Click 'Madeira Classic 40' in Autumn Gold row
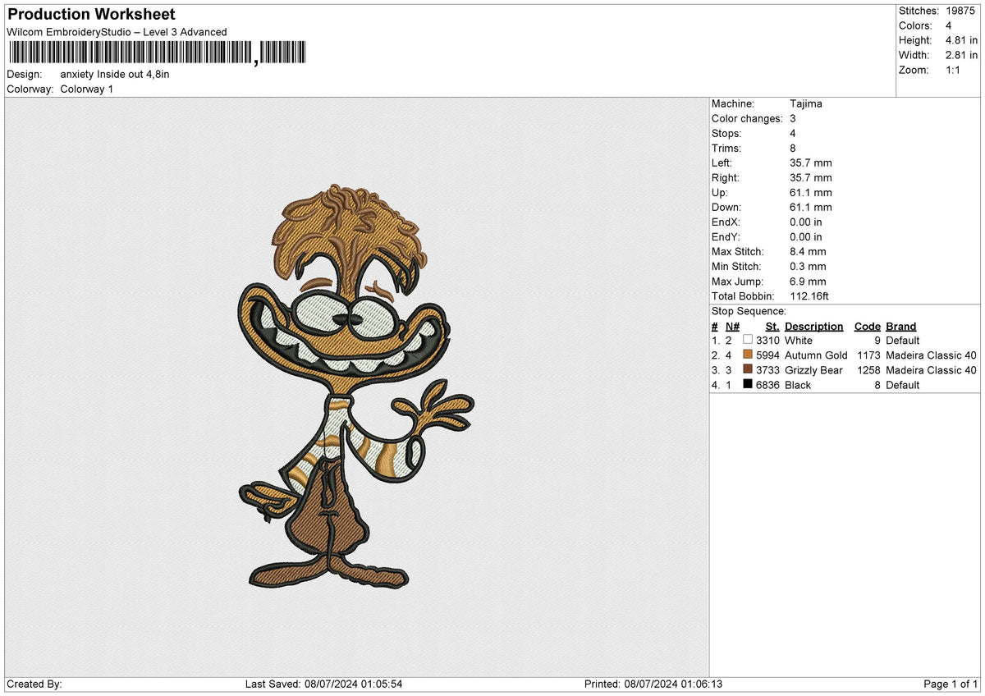Screen dimensions: 985x696 click(x=931, y=355)
